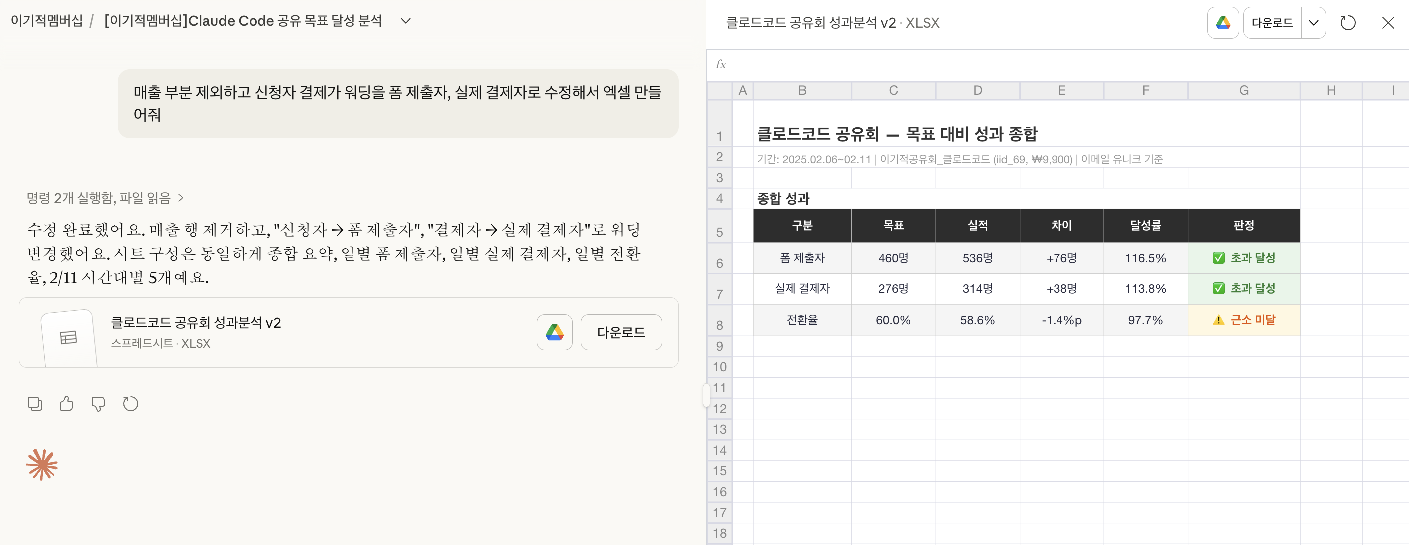1409x545 pixels.
Task: Click 다운로드 button in the file card
Action: (620, 332)
